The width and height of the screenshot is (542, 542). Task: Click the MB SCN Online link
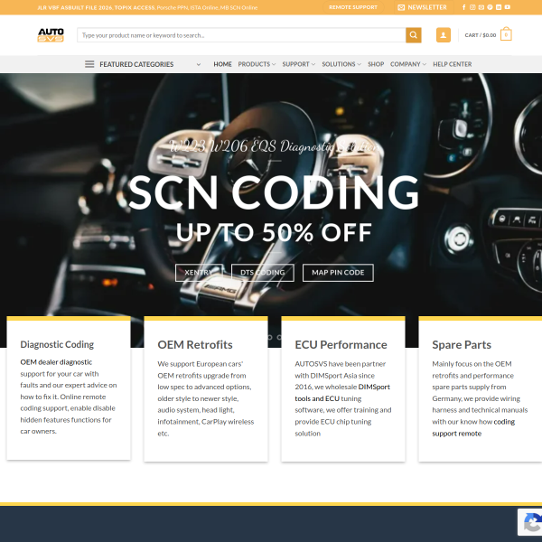coord(238,7)
